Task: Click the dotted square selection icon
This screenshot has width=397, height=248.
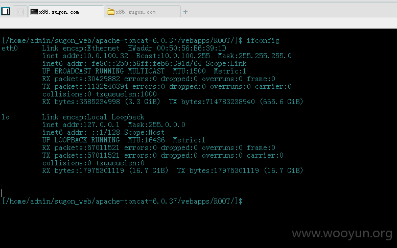Action: [20, 12]
